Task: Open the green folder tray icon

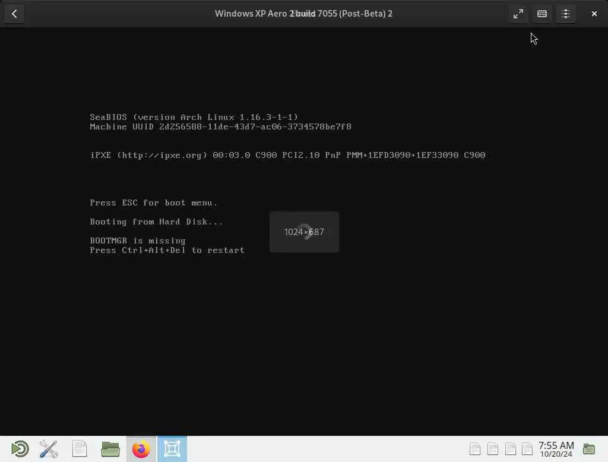Action: coord(588,449)
